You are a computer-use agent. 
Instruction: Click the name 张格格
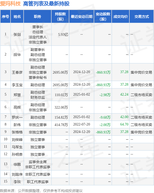click(x=17, y=132)
